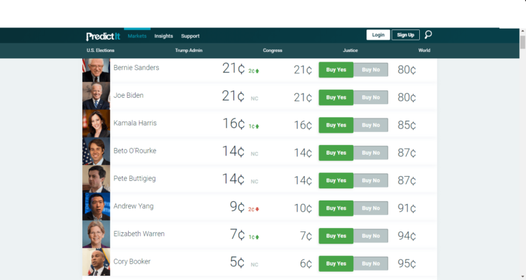Image resolution: width=526 pixels, height=280 pixels.
Task: Open the Elizabeth Warren name link
Action: (139, 234)
